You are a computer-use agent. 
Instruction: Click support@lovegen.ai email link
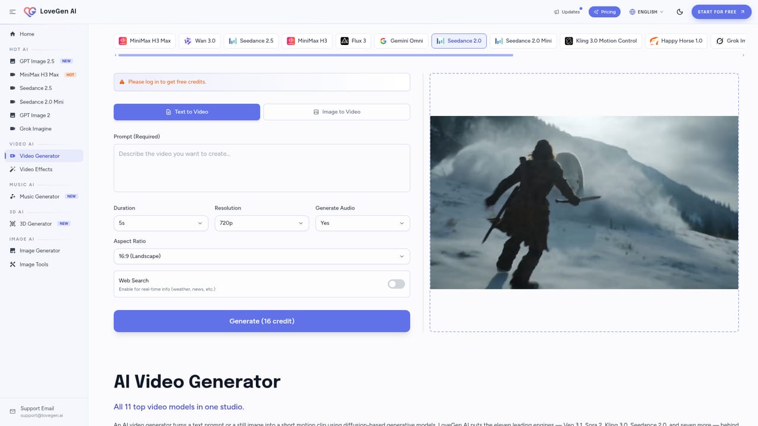[x=41, y=415]
